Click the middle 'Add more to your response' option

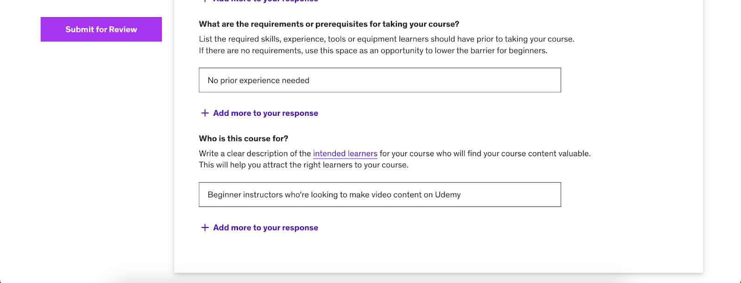[265, 113]
